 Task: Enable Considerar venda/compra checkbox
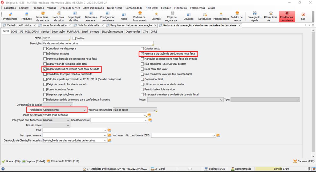pos(45,49)
